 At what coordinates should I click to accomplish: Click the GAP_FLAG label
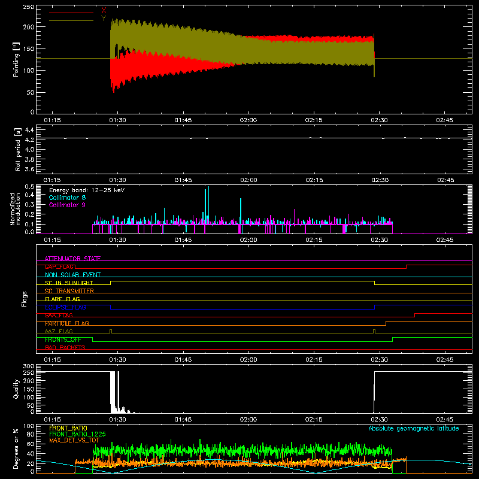[x=59, y=266]
